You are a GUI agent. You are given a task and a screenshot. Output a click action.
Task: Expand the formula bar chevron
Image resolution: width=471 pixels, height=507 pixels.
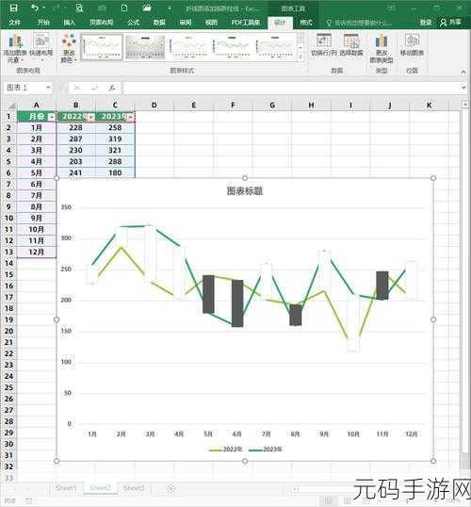click(463, 88)
